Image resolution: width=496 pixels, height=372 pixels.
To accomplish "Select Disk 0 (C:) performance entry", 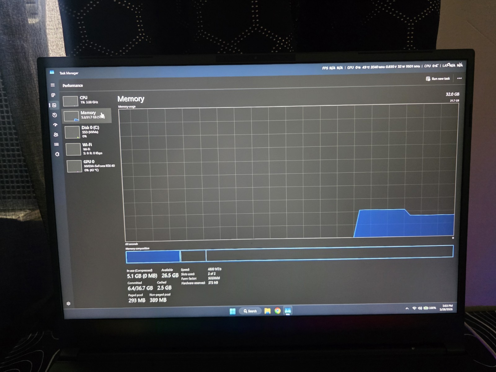I will click(x=88, y=132).
